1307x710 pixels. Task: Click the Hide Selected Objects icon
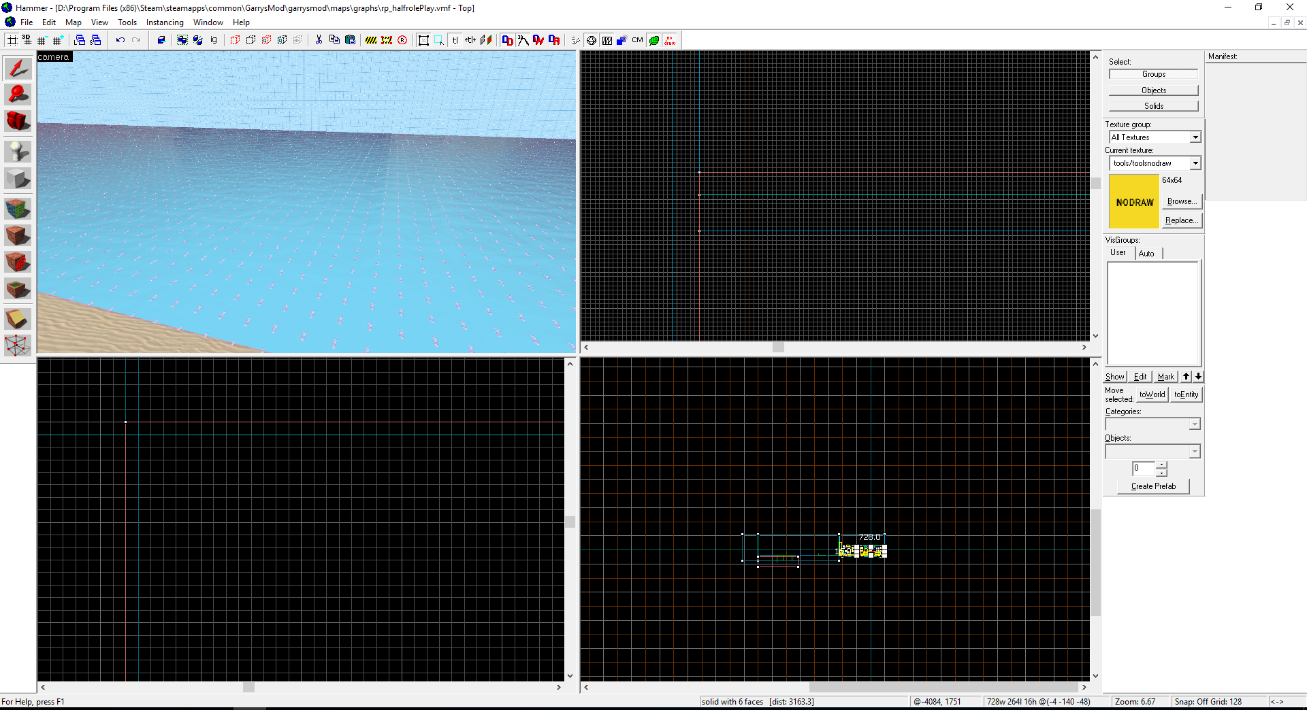pyautogui.click(x=235, y=40)
